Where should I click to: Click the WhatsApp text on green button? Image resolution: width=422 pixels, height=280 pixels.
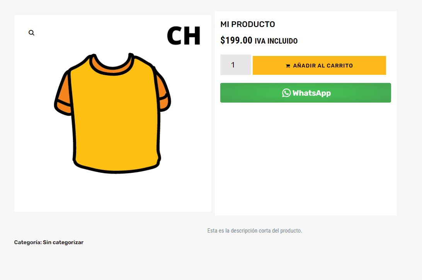311,93
